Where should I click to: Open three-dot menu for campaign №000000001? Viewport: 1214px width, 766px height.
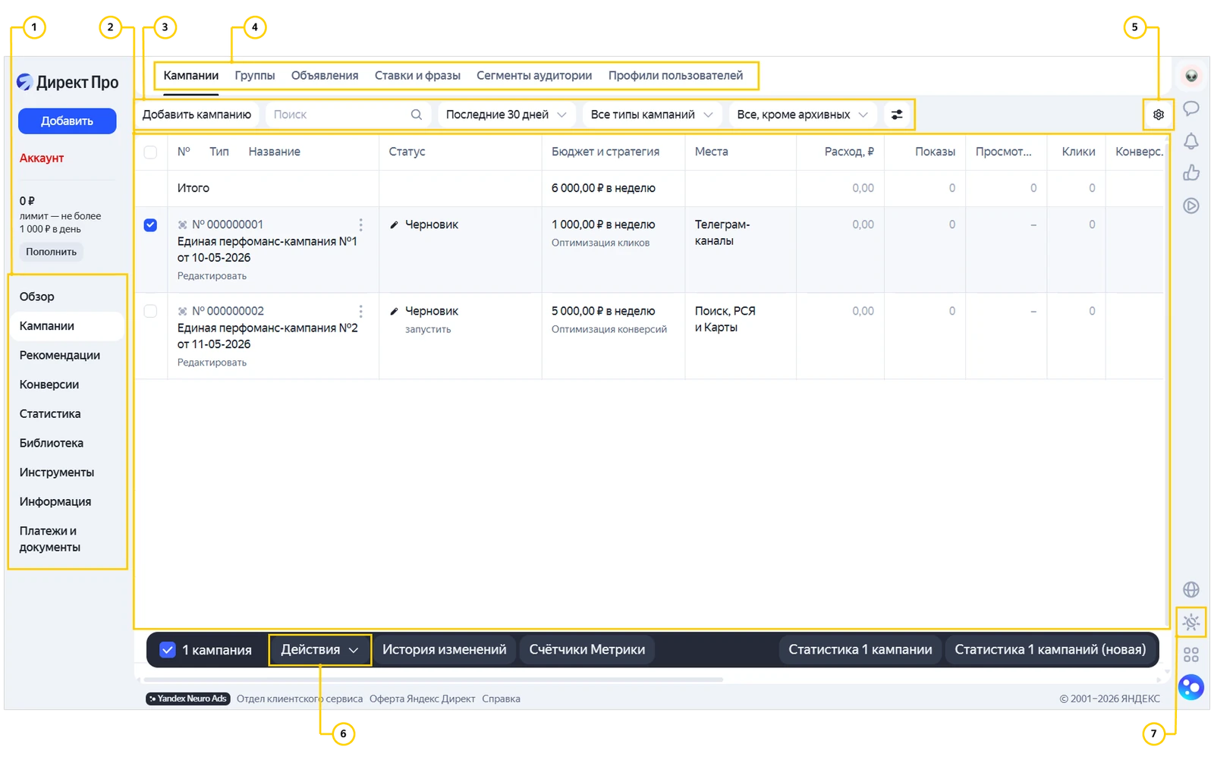[361, 225]
